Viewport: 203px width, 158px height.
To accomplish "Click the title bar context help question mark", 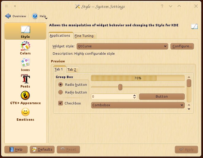I will coord(162,6).
